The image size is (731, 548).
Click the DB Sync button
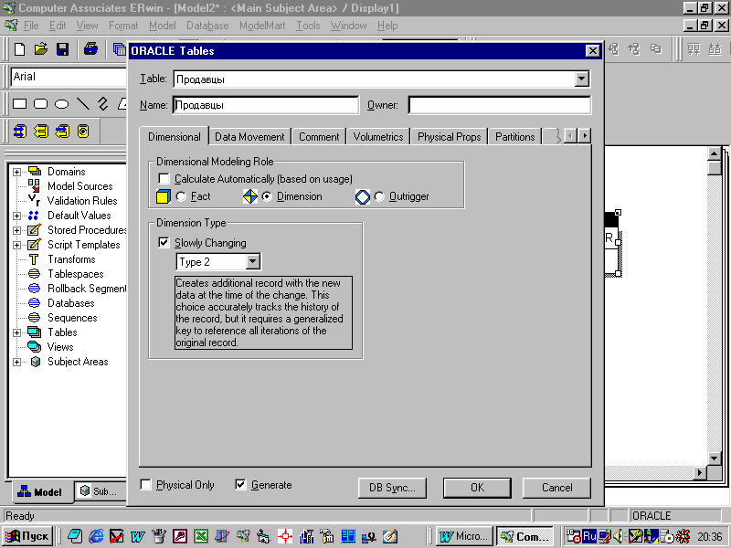pyautogui.click(x=392, y=488)
